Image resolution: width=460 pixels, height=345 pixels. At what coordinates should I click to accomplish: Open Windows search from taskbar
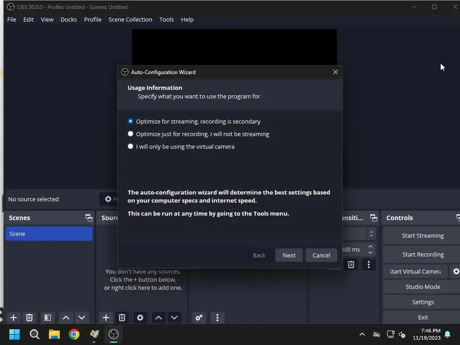click(x=34, y=334)
